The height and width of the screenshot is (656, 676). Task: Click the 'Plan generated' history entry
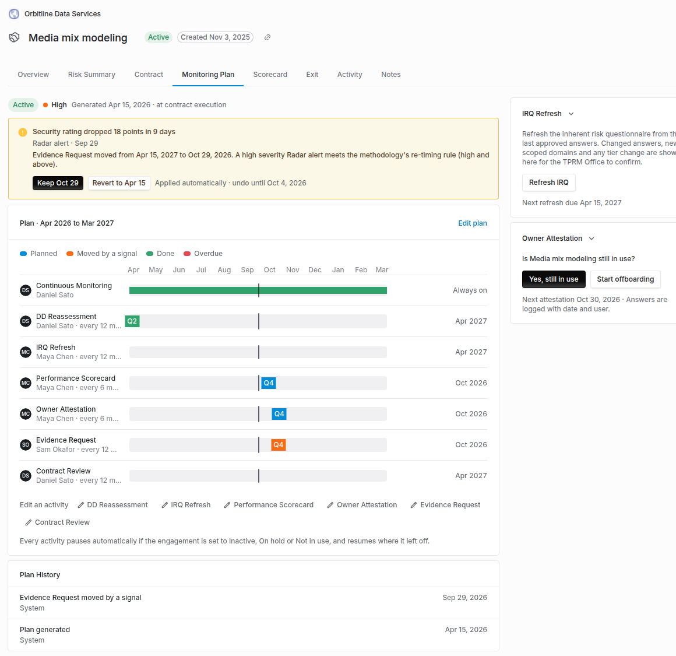pyautogui.click(x=254, y=635)
